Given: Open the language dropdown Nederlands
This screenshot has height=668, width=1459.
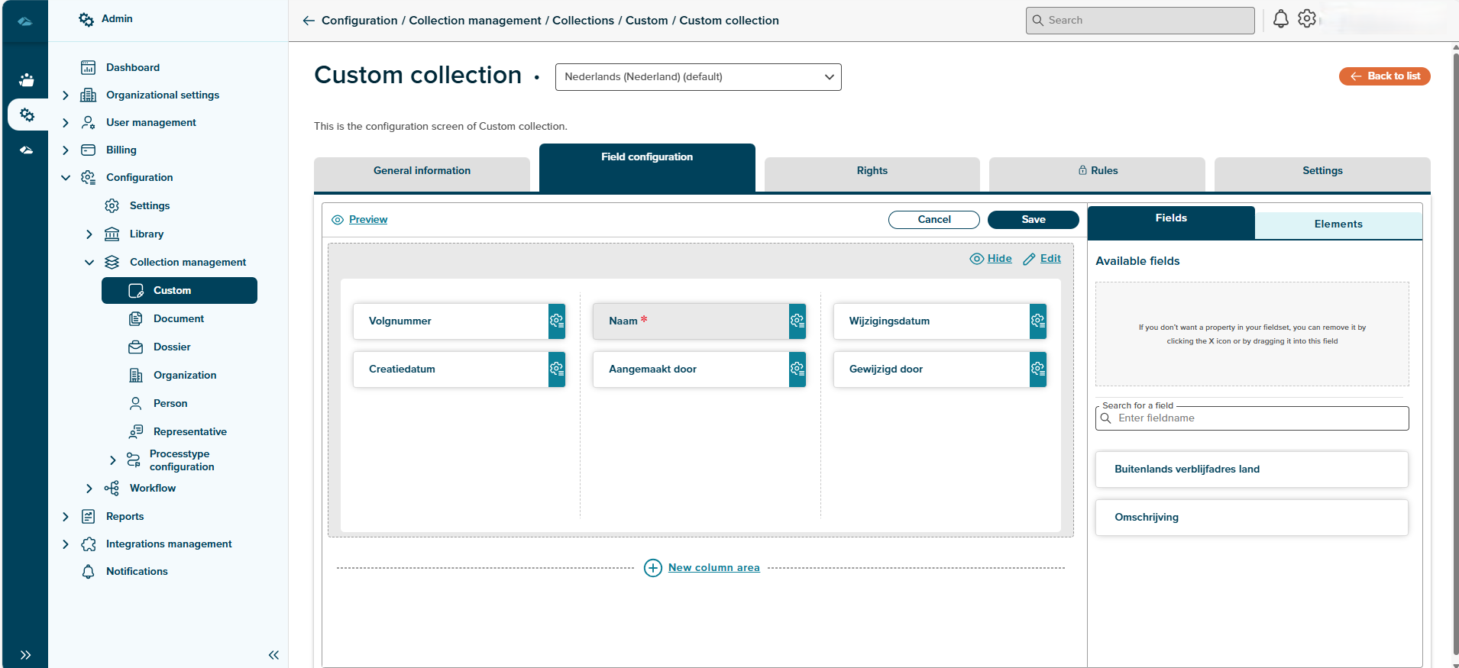Looking at the screenshot, I should (x=698, y=77).
